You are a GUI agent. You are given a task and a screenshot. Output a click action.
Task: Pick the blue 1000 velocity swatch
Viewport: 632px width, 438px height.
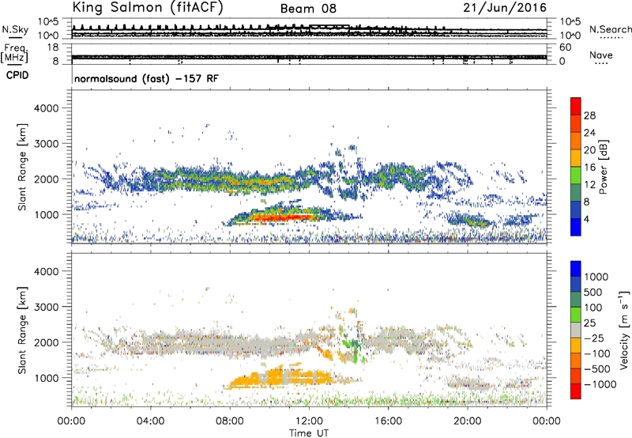tap(576, 269)
